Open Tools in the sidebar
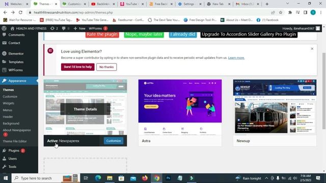This screenshot has height=183, width=326. point(12,167)
